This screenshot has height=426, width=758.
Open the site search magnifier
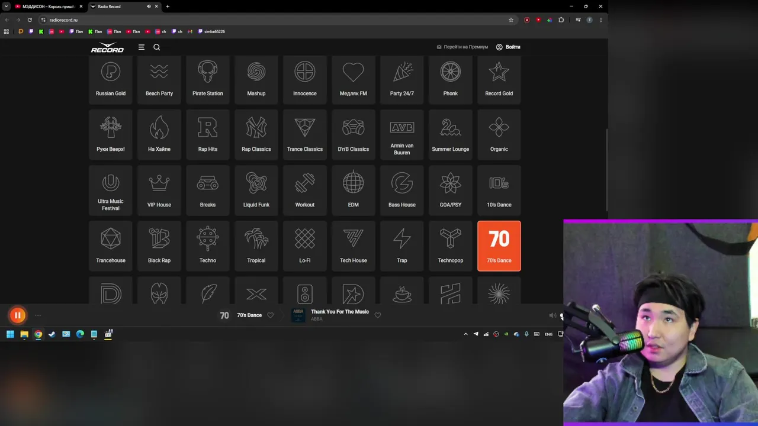pos(157,47)
